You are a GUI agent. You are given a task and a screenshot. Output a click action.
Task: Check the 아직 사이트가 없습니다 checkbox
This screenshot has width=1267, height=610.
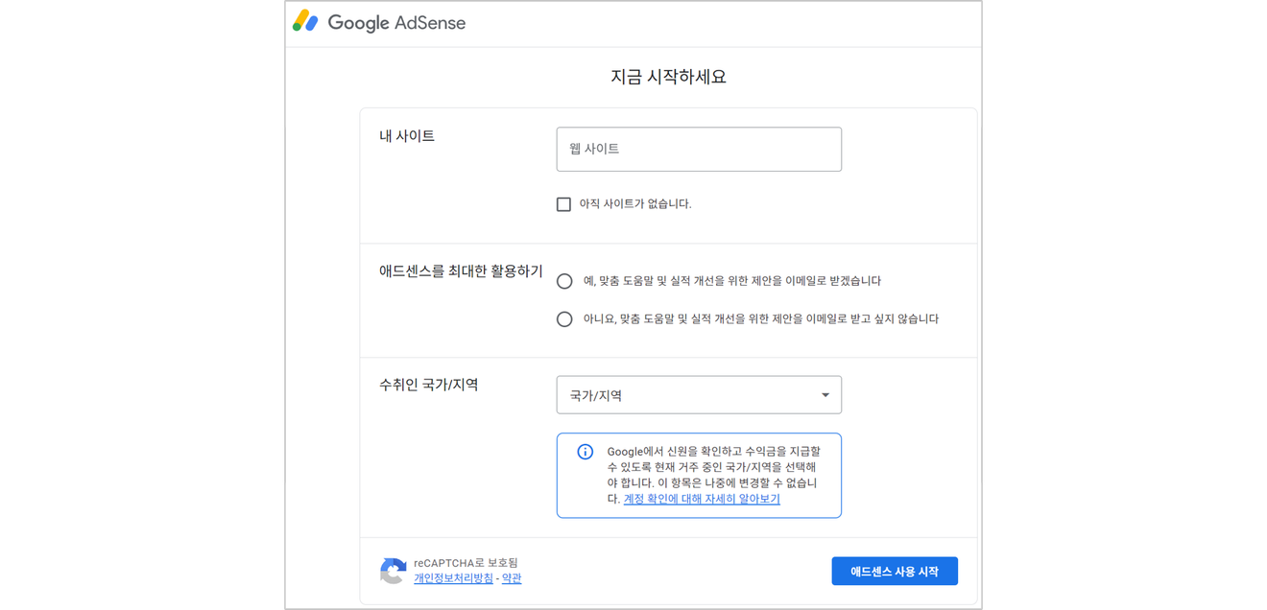563,204
